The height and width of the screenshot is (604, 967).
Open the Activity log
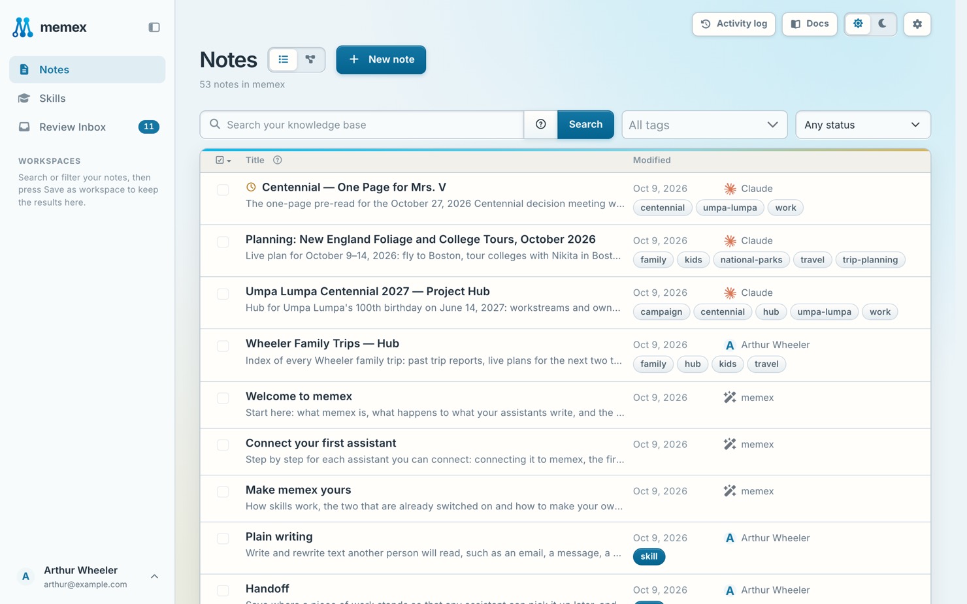pyautogui.click(x=734, y=24)
